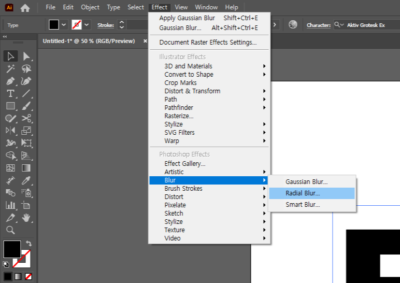Expand the SVG Filters submenu
Viewport: 400px width, 283px height.
[209, 133]
